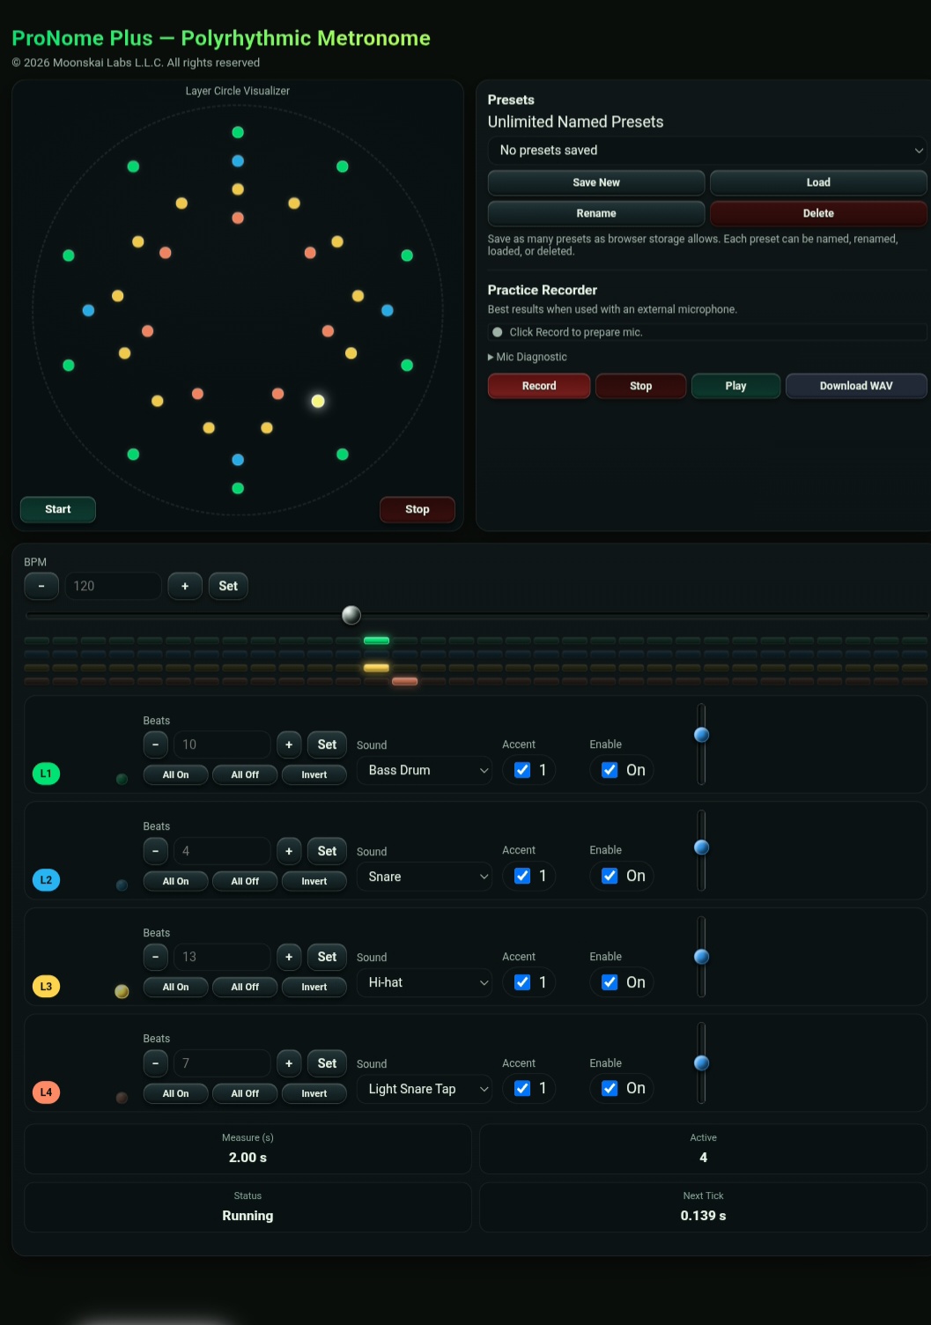This screenshot has height=1325, width=931.
Task: Decrease L2 beats with the minus button
Action: [x=155, y=851]
